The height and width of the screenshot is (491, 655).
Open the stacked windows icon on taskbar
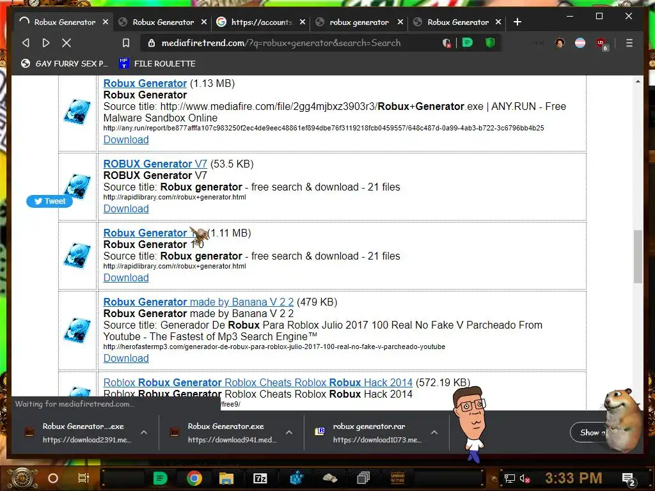(363, 478)
